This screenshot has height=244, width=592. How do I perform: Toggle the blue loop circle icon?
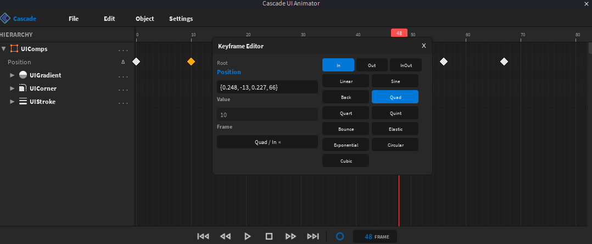pyautogui.click(x=340, y=236)
